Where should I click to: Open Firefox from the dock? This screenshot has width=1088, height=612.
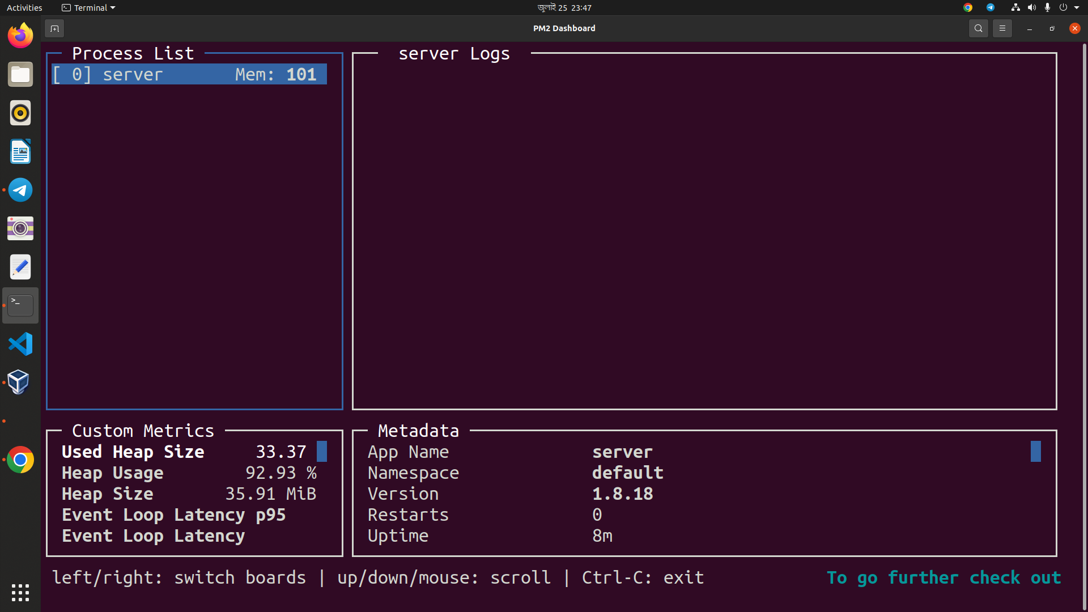pyautogui.click(x=20, y=36)
